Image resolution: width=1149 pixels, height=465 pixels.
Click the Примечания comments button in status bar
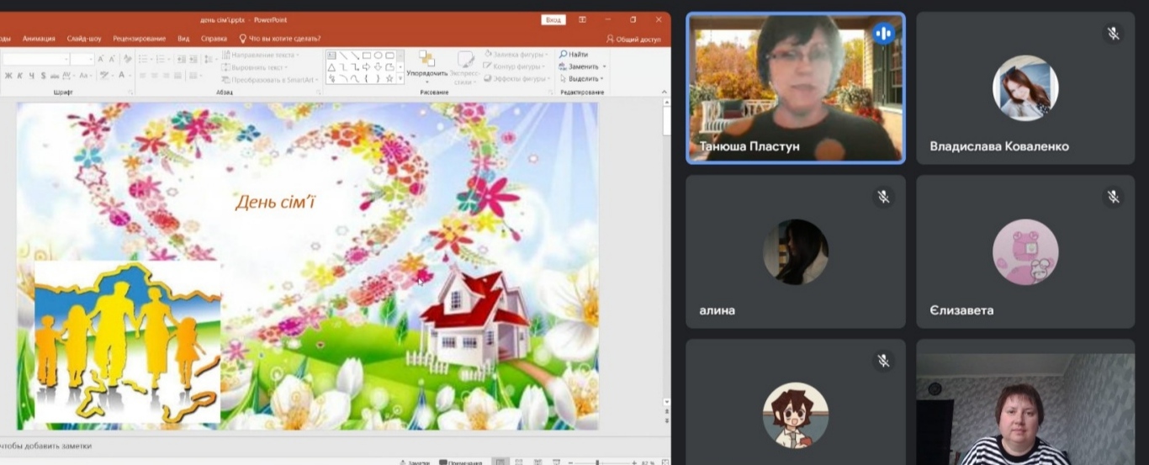(x=459, y=462)
